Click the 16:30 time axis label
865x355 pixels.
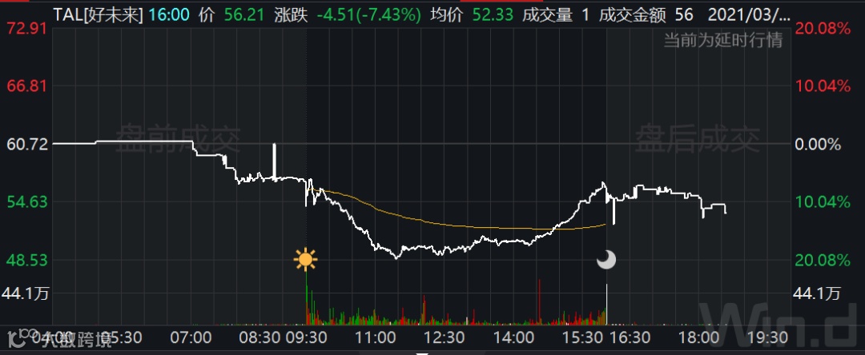click(630, 337)
